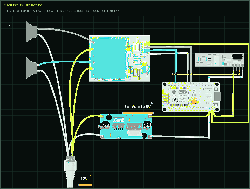
Task: Click the RST button on the NodeMCU
Action: point(216,104)
